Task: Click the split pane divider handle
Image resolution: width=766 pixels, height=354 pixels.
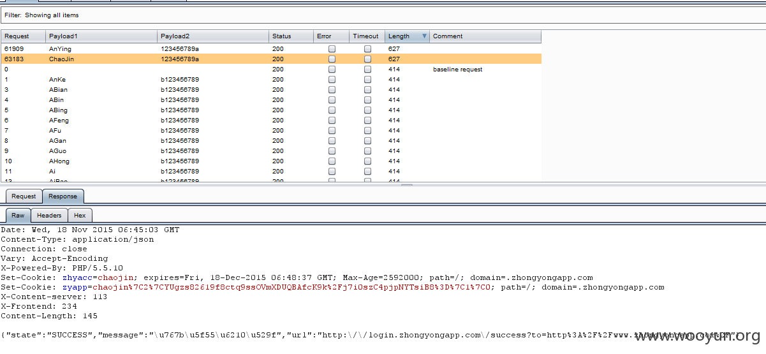Action: [406, 185]
